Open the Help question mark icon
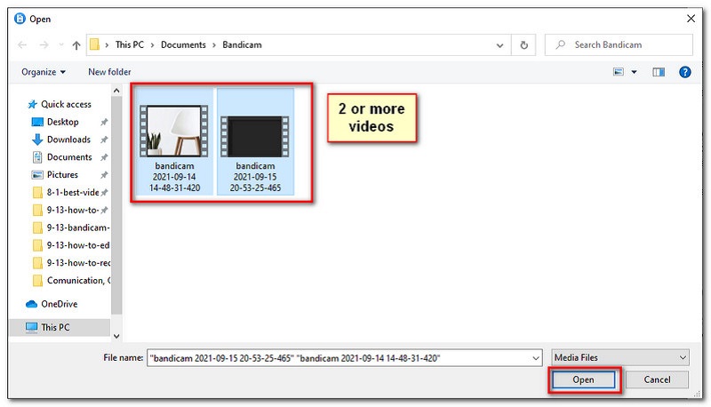Image resolution: width=711 pixels, height=407 pixels. (684, 72)
